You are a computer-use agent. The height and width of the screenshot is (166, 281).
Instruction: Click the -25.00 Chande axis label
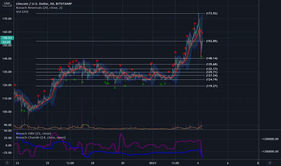8,153
